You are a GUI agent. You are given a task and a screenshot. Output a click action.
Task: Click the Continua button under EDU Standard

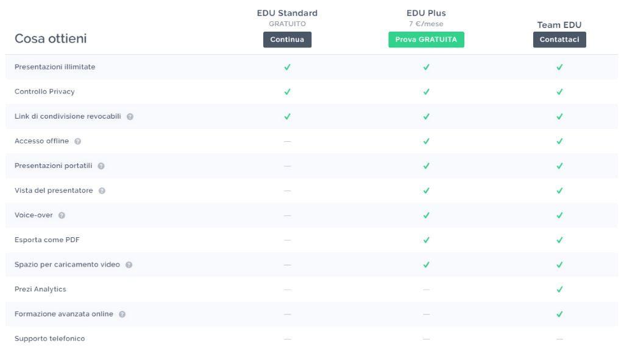pos(288,40)
